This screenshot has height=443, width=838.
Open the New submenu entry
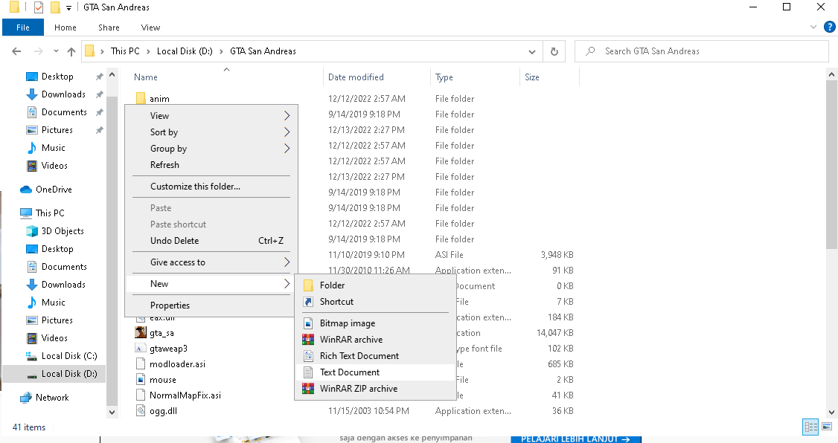(211, 284)
